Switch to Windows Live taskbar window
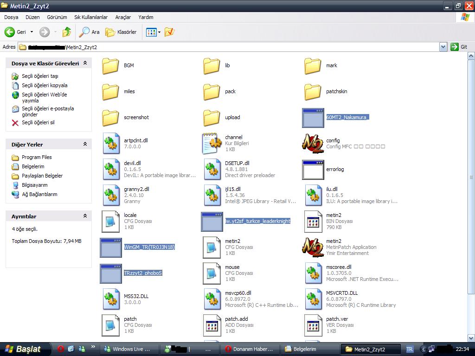The image size is (475, 356). coord(130,349)
